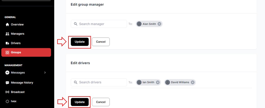The width and height of the screenshot is (265, 108).
Task: Remove Ian Smith from drivers list
Action: 158,82
